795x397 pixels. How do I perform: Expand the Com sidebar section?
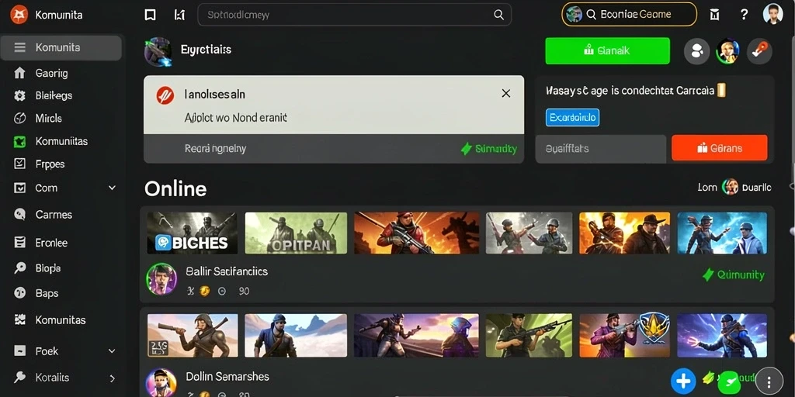point(112,188)
